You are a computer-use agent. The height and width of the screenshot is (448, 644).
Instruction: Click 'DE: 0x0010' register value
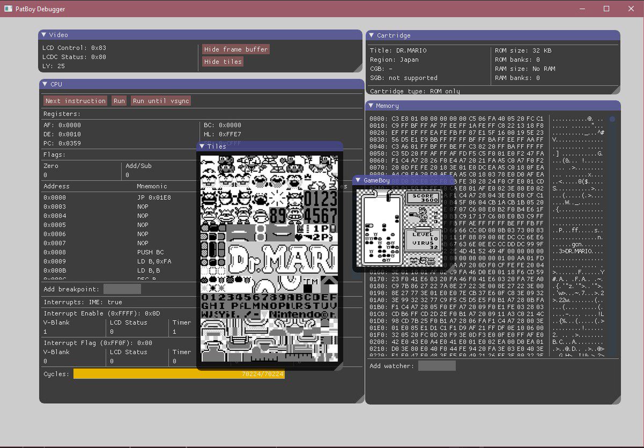(x=62, y=134)
